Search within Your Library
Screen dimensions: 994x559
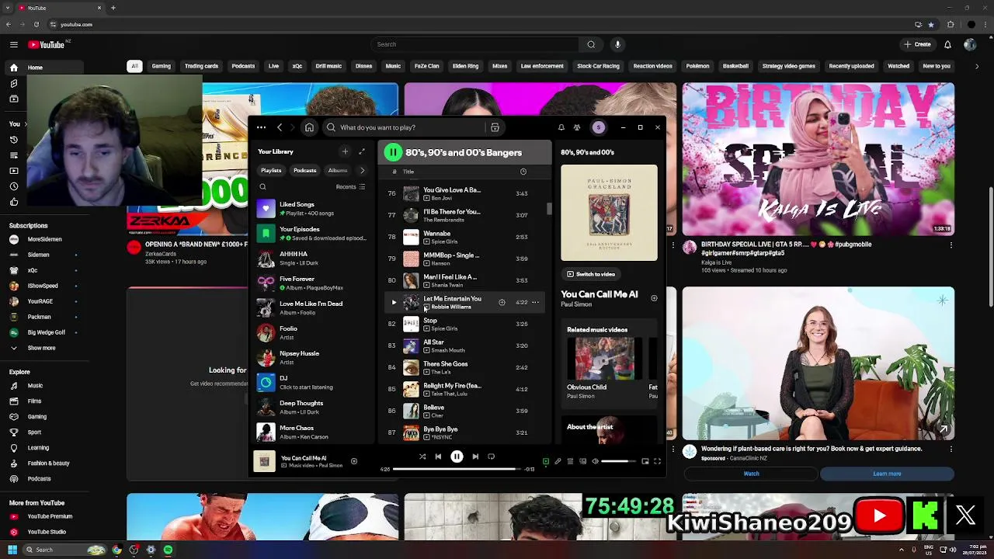point(262,187)
